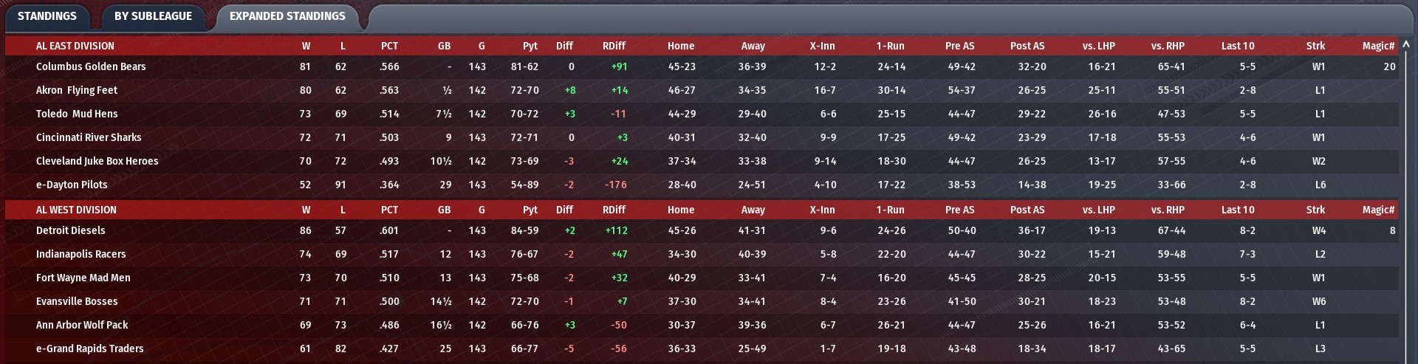This screenshot has height=364, width=1418.
Task: Sort AL East by RDiff header
Action: [x=614, y=46]
